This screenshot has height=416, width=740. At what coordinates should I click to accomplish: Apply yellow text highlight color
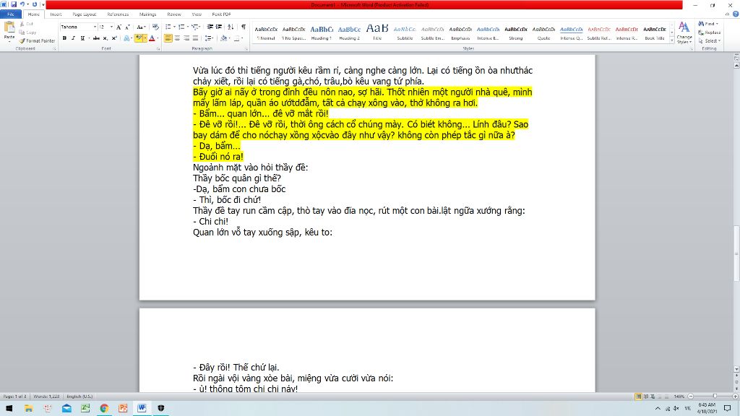pyautogui.click(x=138, y=38)
